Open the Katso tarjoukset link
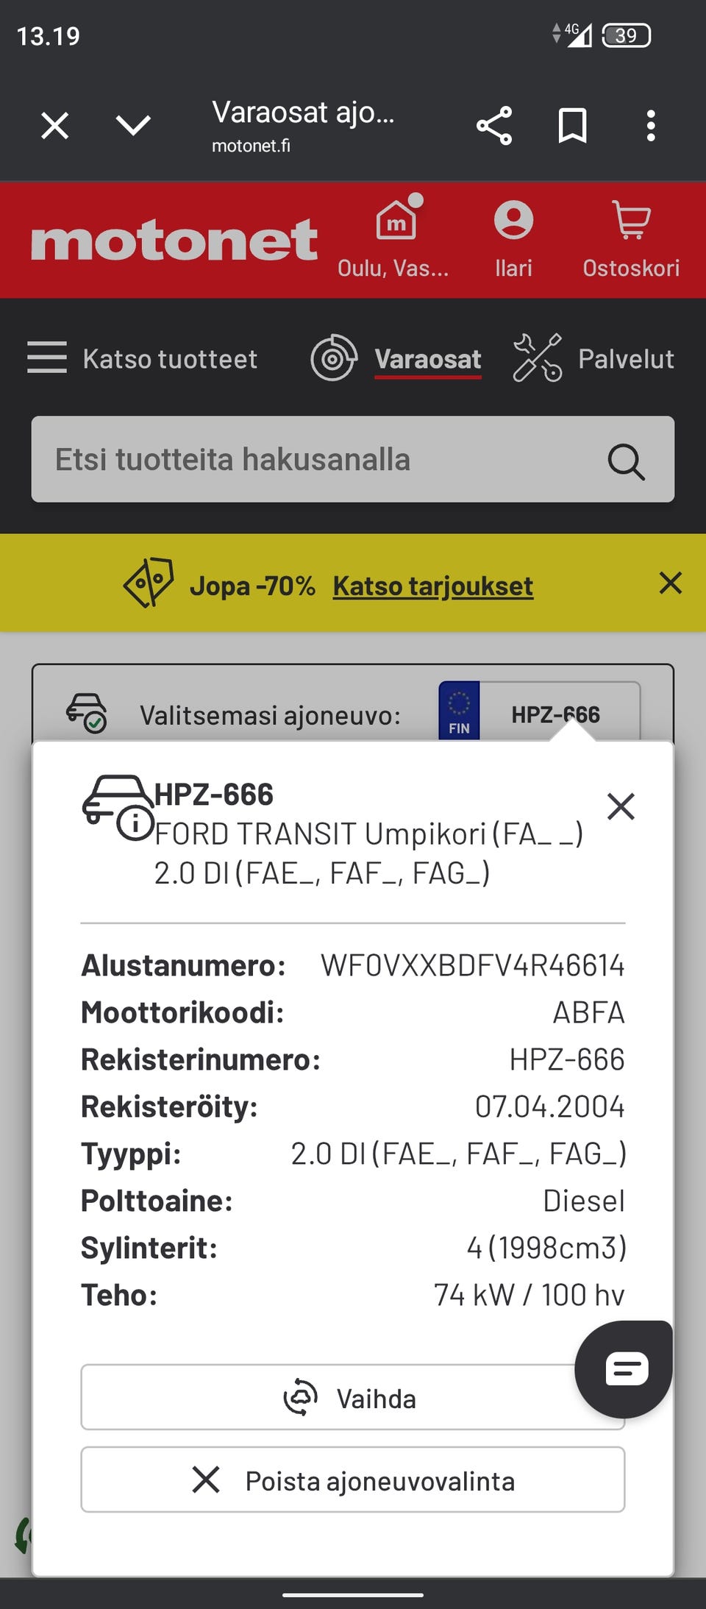This screenshot has height=1609, width=706. coord(432,586)
